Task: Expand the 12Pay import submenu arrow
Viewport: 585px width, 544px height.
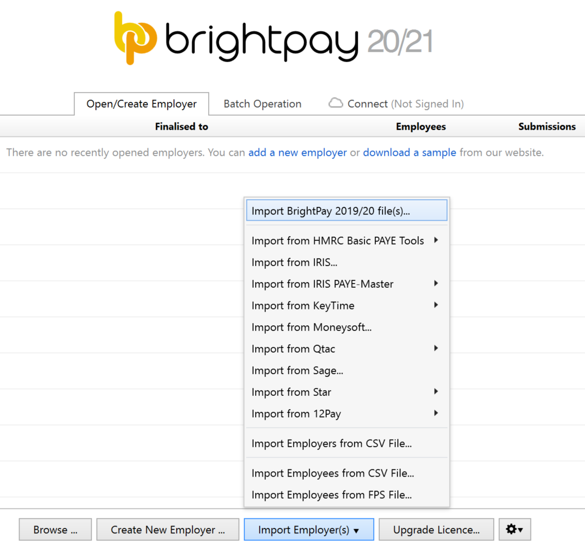Action: (x=436, y=413)
